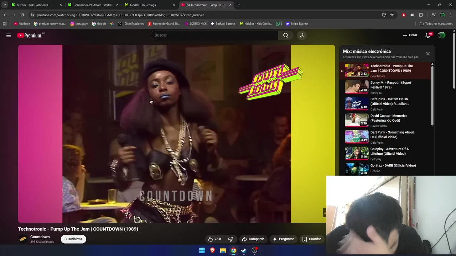The width and height of the screenshot is (456, 256).
Task: Open the YouTube hamburger guide menu
Action: pos(9,35)
